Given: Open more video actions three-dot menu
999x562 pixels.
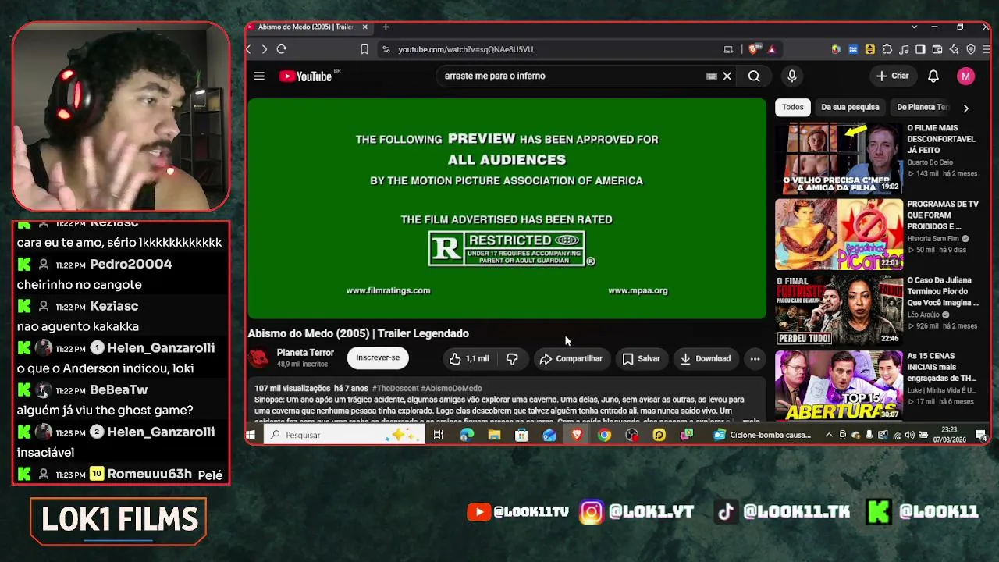Looking at the screenshot, I should (755, 358).
